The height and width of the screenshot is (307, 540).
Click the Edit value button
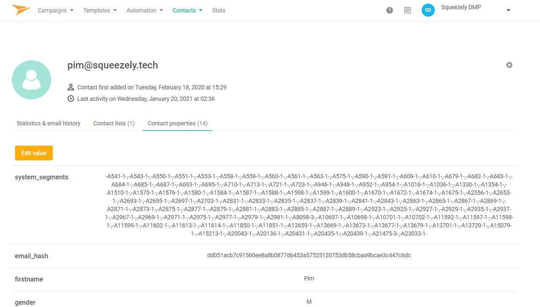pyautogui.click(x=34, y=153)
